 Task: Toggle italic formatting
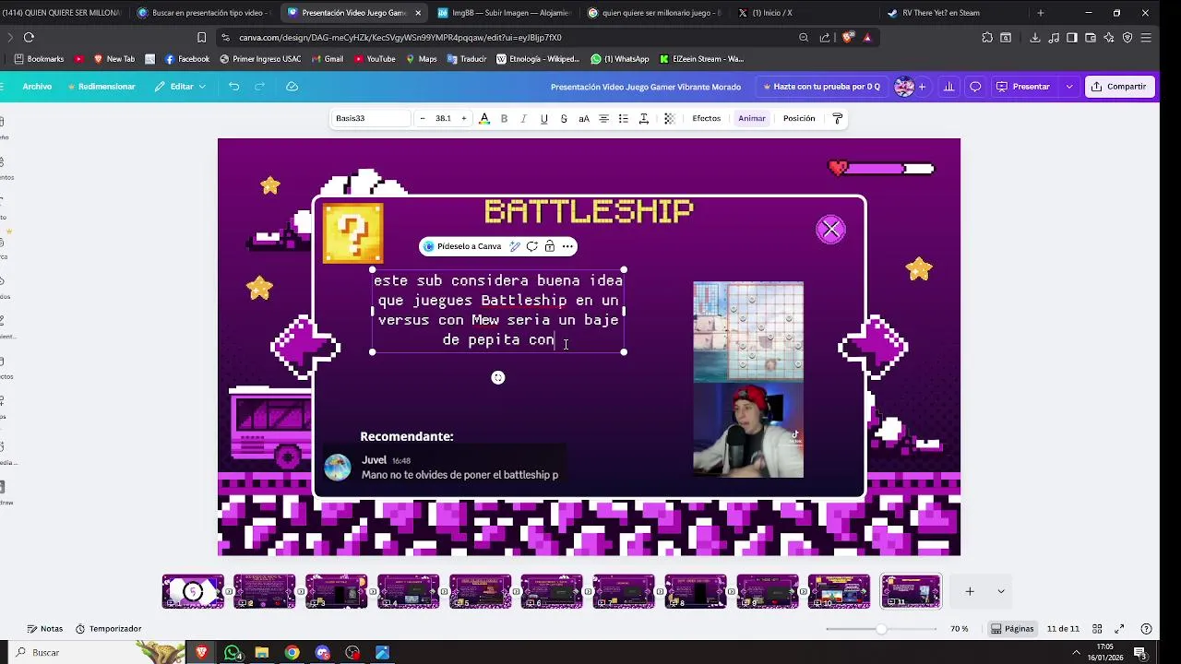click(x=524, y=118)
